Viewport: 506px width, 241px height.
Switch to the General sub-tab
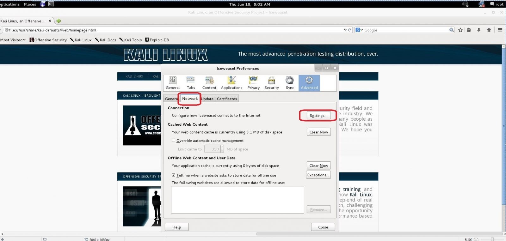pyautogui.click(x=171, y=99)
